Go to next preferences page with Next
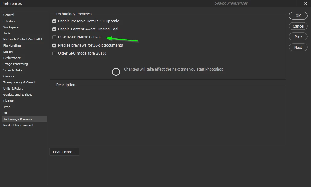 point(298,47)
